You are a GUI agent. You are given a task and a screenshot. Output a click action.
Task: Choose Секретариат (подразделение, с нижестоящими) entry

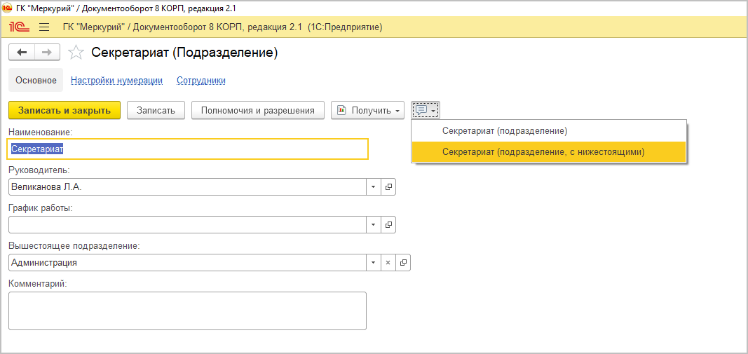point(543,151)
